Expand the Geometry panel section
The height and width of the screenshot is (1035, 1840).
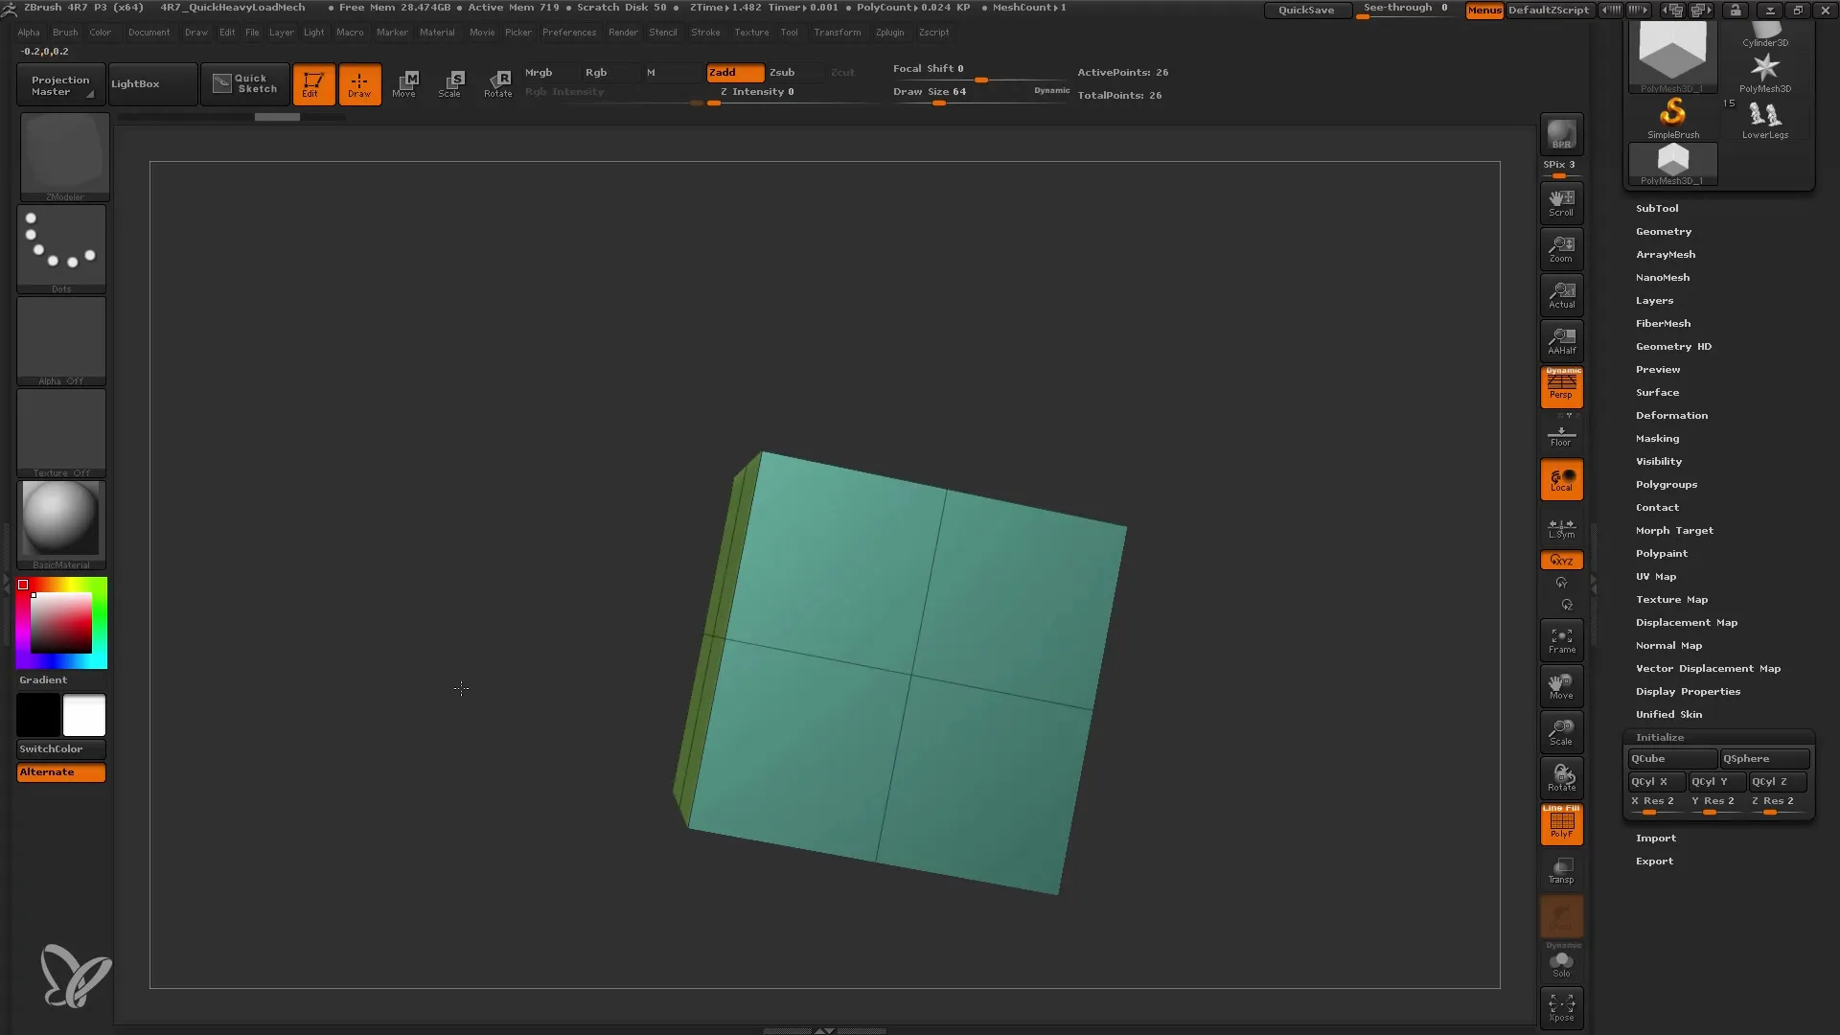pyautogui.click(x=1663, y=231)
